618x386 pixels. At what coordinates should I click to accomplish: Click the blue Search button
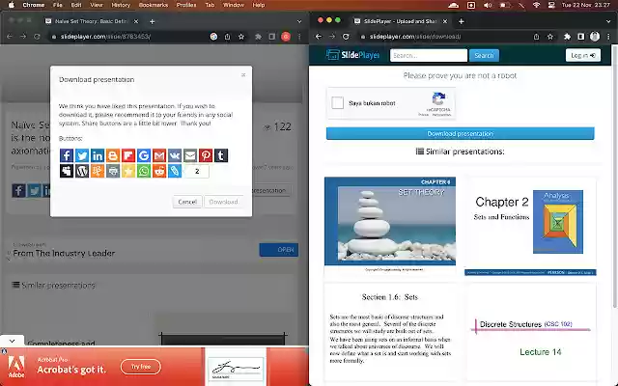(x=484, y=56)
